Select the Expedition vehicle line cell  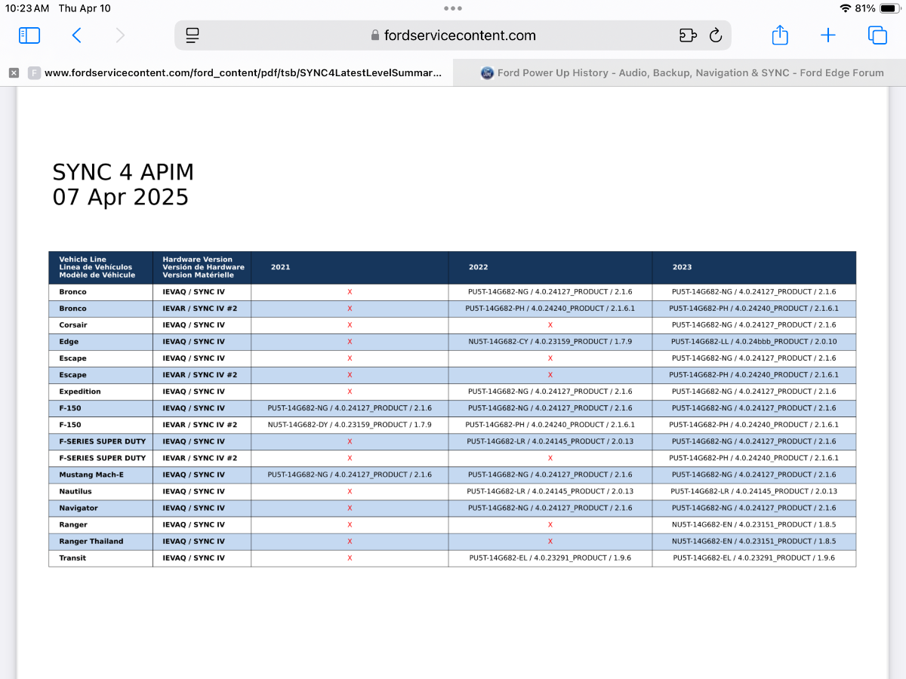coord(100,392)
